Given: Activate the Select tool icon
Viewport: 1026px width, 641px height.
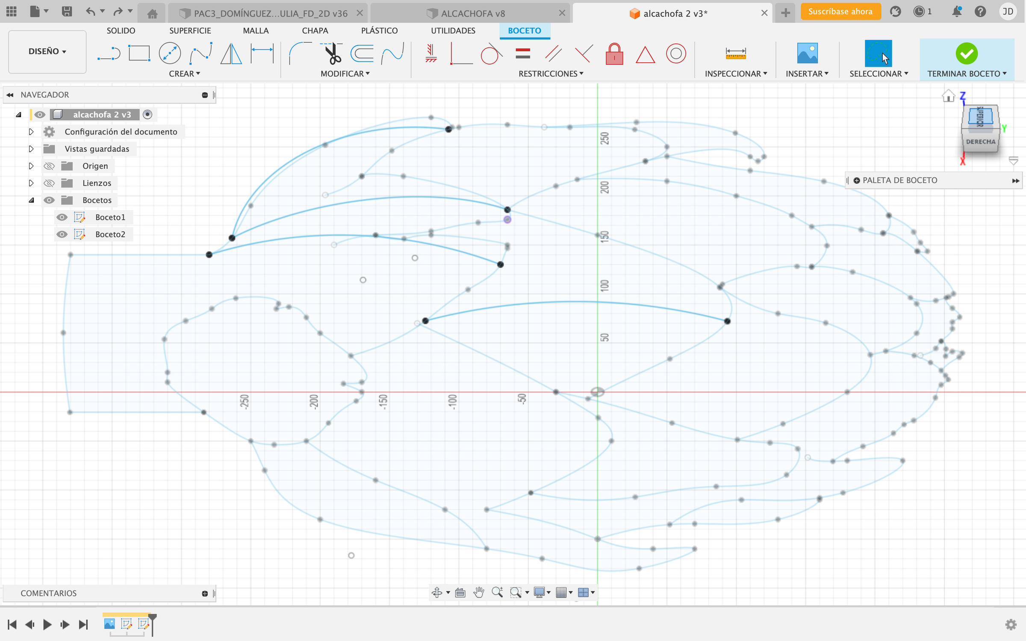Looking at the screenshot, I should tap(878, 54).
